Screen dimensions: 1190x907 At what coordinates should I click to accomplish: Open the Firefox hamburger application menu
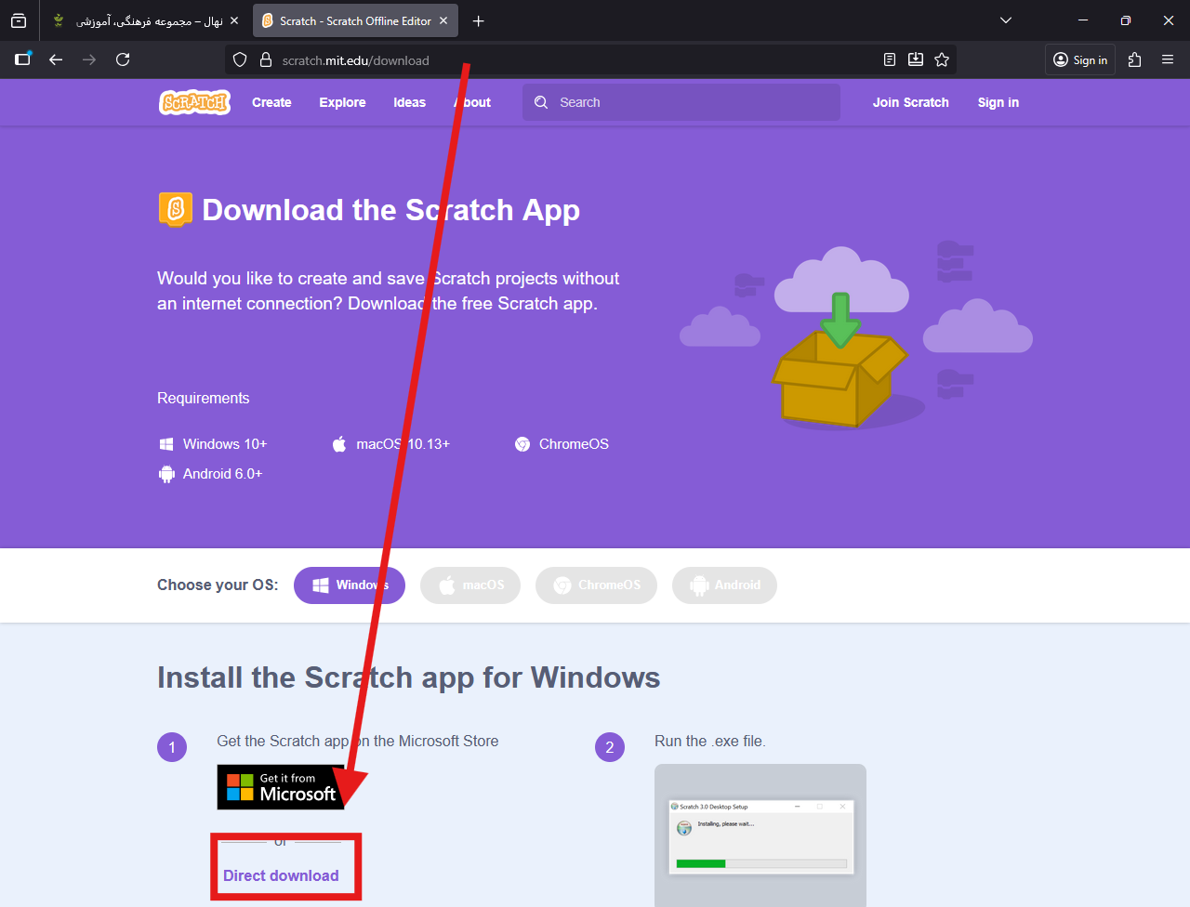click(x=1168, y=59)
